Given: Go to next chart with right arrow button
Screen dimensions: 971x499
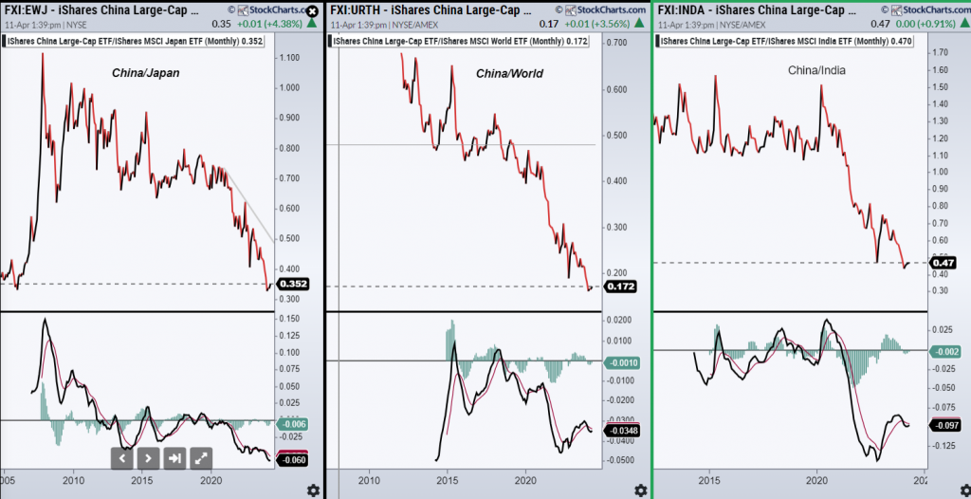Looking at the screenshot, I should click(148, 458).
